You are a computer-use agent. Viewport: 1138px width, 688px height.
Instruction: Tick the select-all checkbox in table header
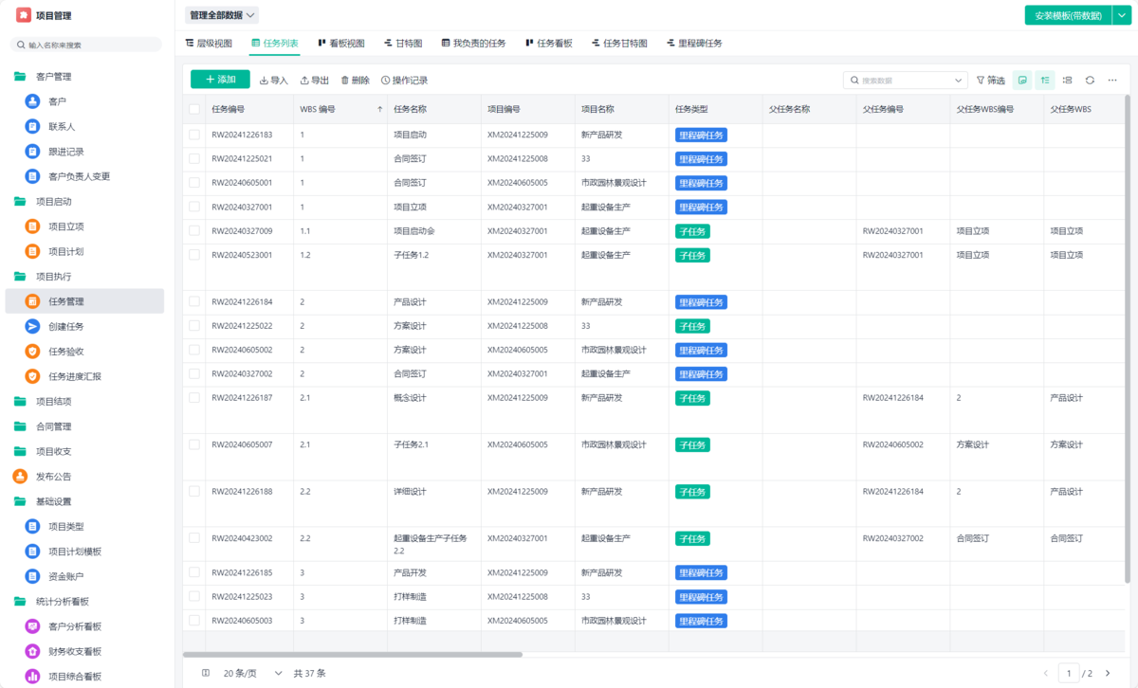194,109
